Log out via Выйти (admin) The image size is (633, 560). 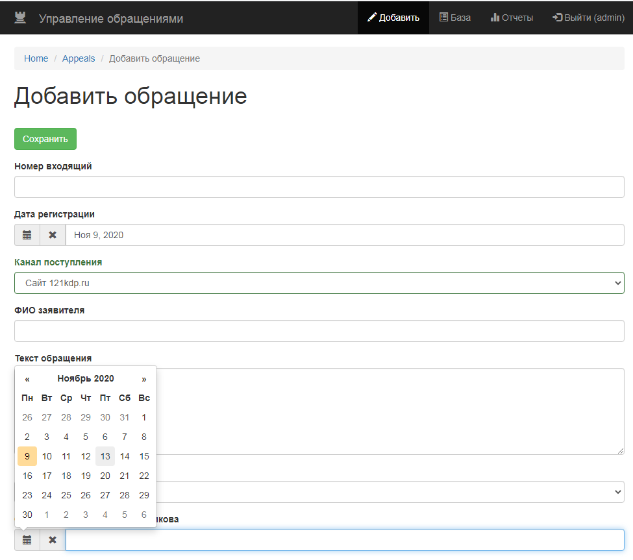click(588, 18)
